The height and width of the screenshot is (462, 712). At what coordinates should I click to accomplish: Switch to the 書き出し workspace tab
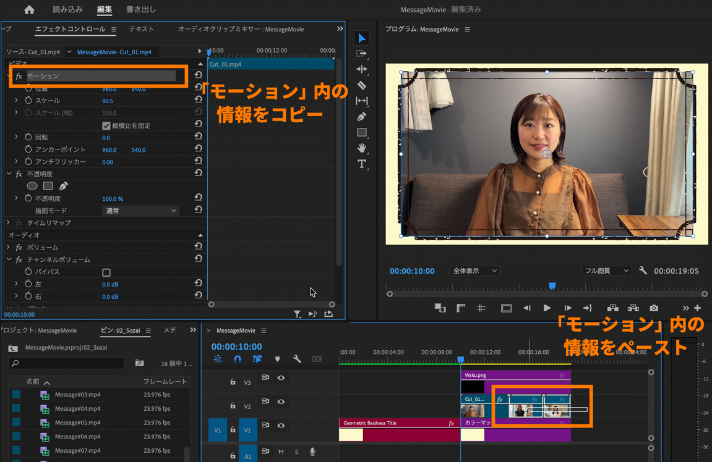(x=141, y=10)
